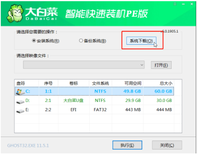Click the 大白菜U盘 volume label

tap(73, 101)
